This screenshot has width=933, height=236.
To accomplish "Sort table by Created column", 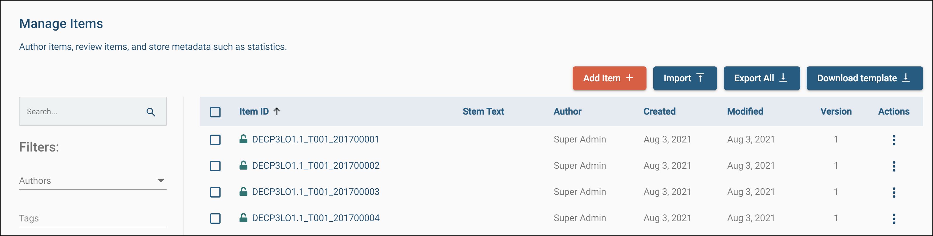I will pos(659,112).
